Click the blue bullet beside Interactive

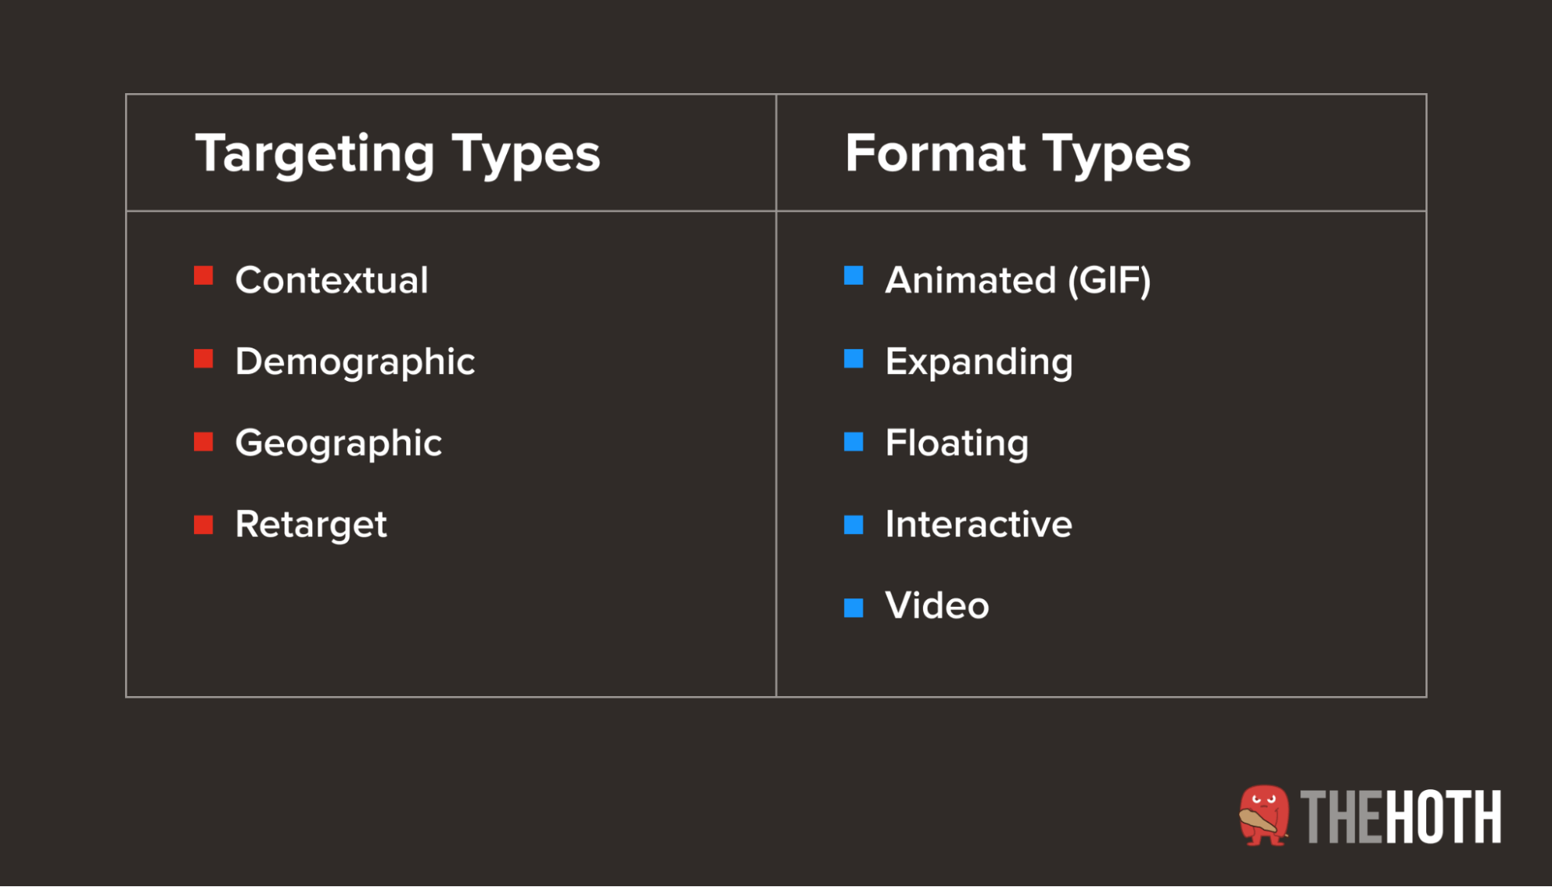click(x=854, y=525)
